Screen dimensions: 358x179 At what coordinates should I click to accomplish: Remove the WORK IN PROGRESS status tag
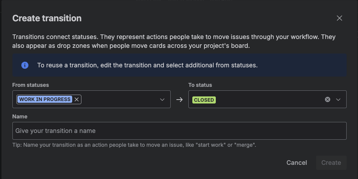tap(76, 100)
